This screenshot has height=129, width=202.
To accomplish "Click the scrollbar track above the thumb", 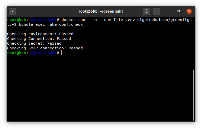I will (193, 43).
